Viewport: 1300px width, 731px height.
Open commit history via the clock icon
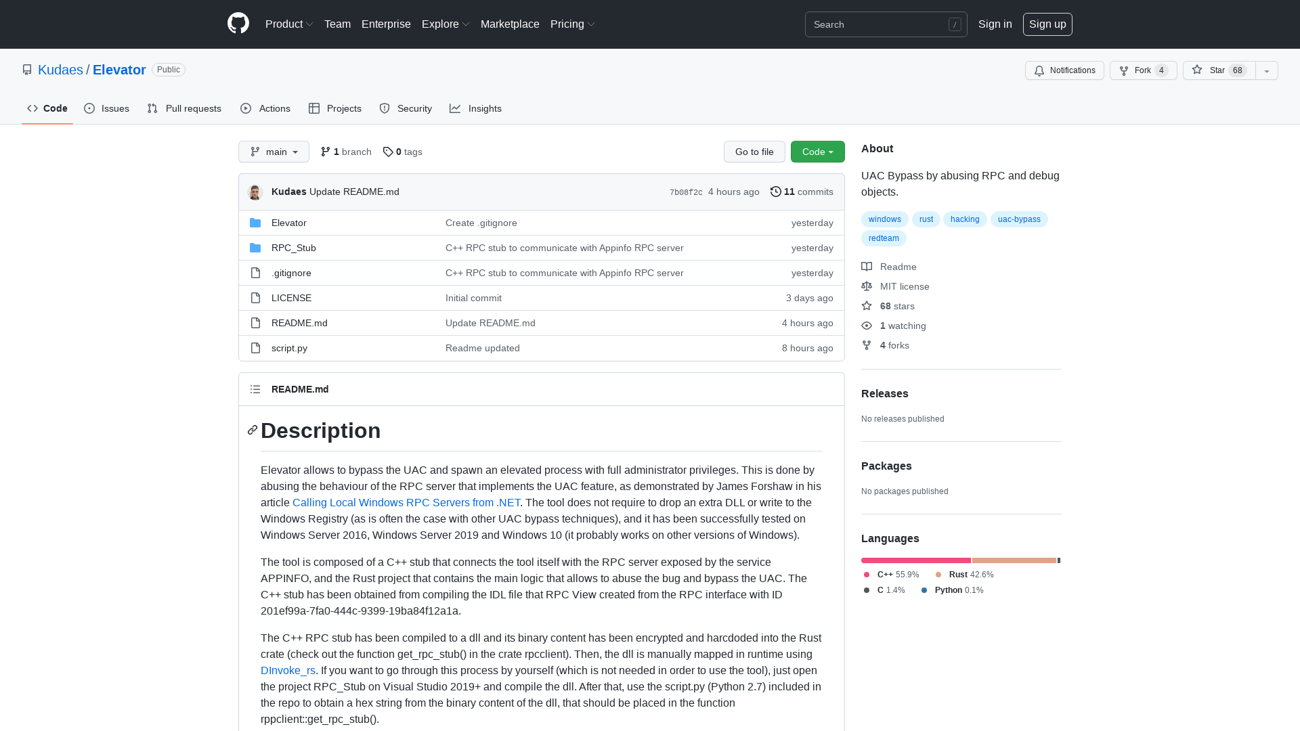(x=776, y=192)
